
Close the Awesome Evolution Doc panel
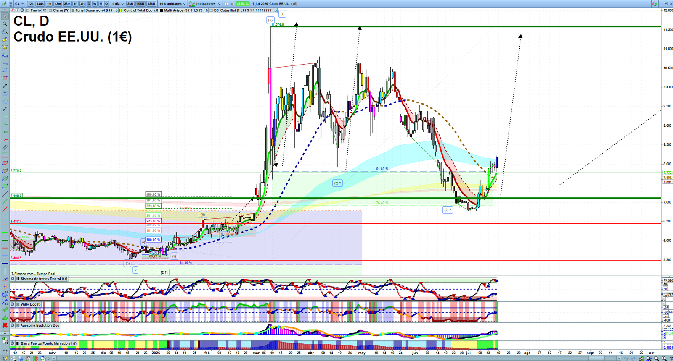pyautogui.click(x=13, y=325)
